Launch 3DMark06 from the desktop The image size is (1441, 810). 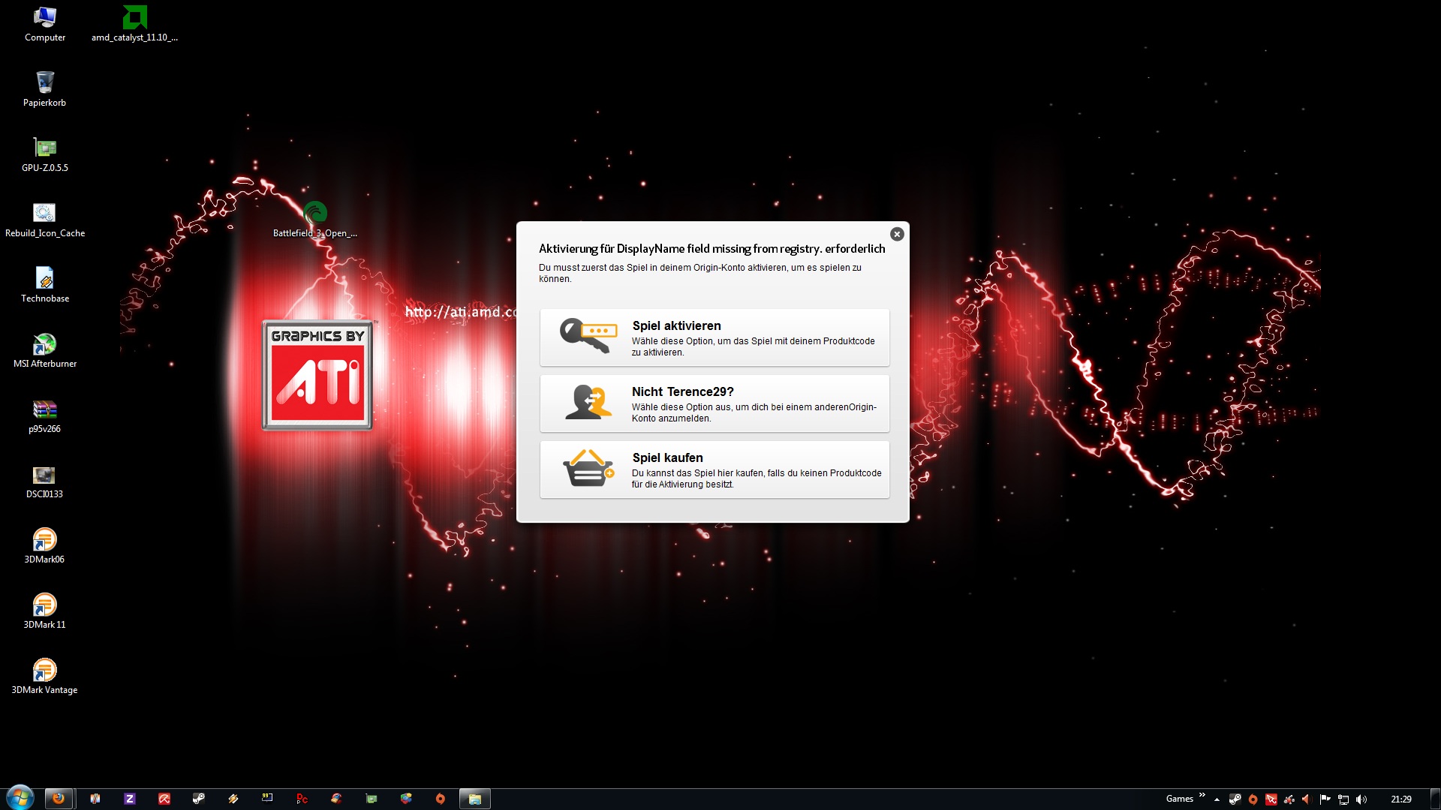(44, 546)
